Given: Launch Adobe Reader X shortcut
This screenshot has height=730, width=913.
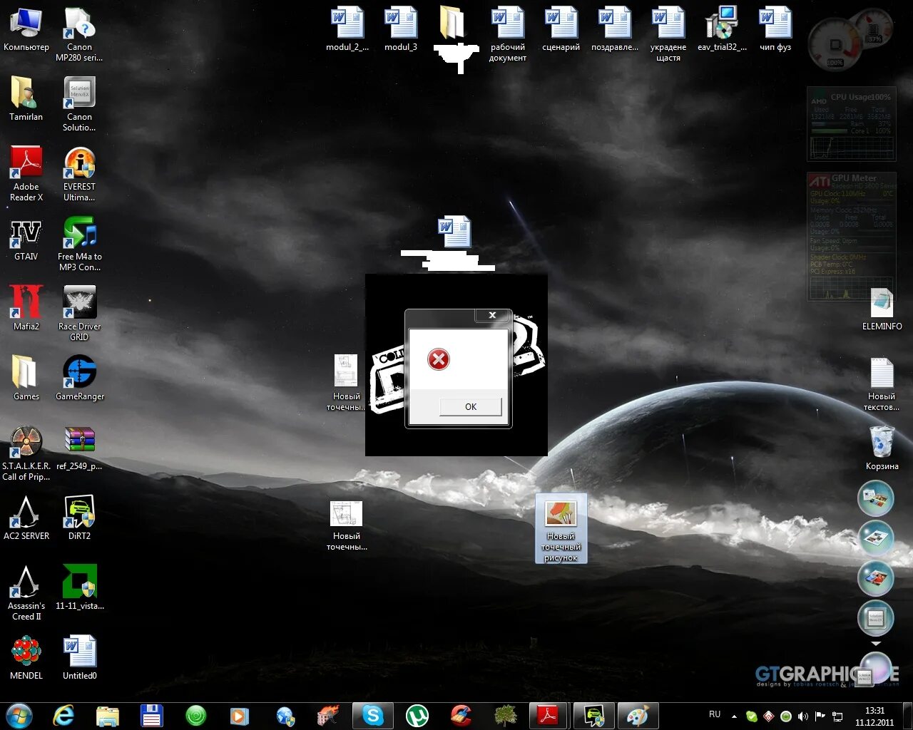Looking at the screenshot, I should (26, 174).
